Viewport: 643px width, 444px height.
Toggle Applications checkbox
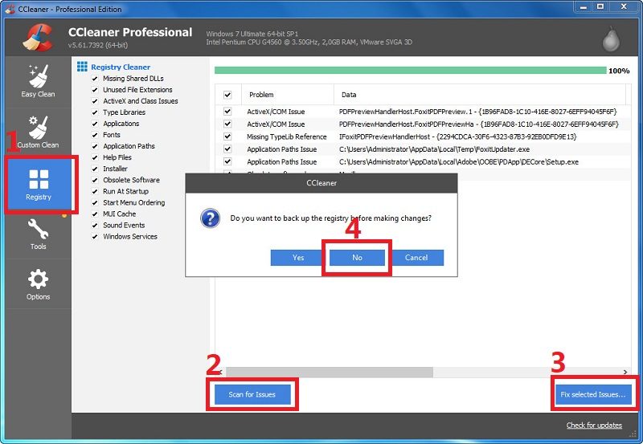point(95,124)
